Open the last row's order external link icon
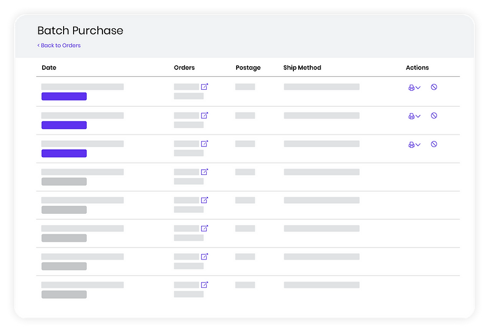Viewport: 489px width, 333px height. coord(205,285)
